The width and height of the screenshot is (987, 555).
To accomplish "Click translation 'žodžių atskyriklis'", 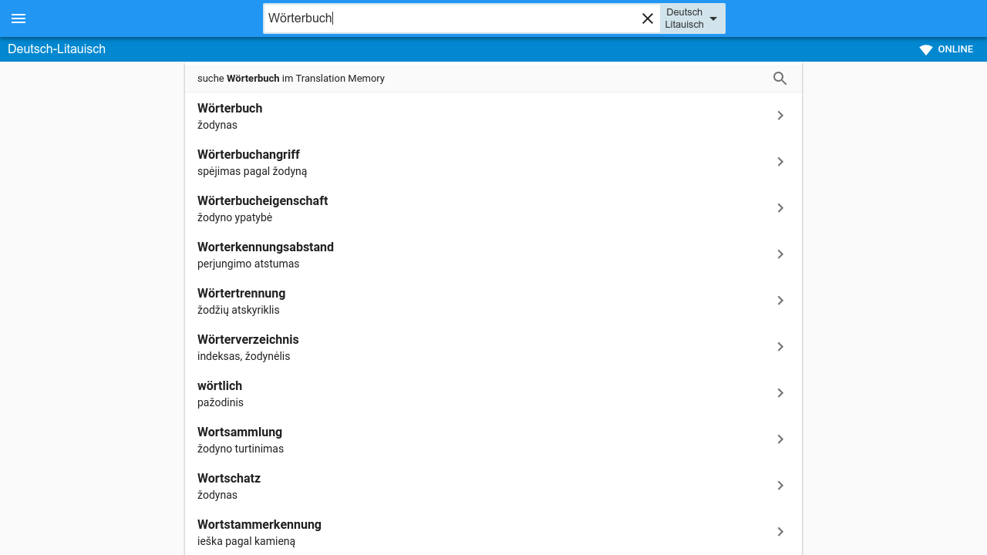I will 238,310.
